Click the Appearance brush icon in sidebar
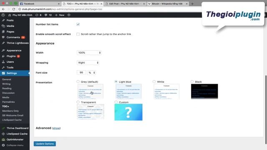267x150 pixels. tap(3, 50)
